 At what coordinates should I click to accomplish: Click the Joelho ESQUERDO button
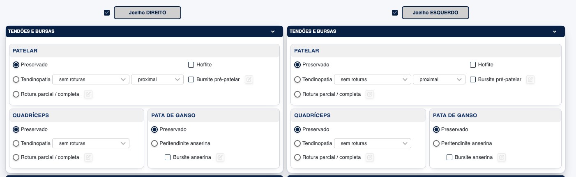(435, 13)
